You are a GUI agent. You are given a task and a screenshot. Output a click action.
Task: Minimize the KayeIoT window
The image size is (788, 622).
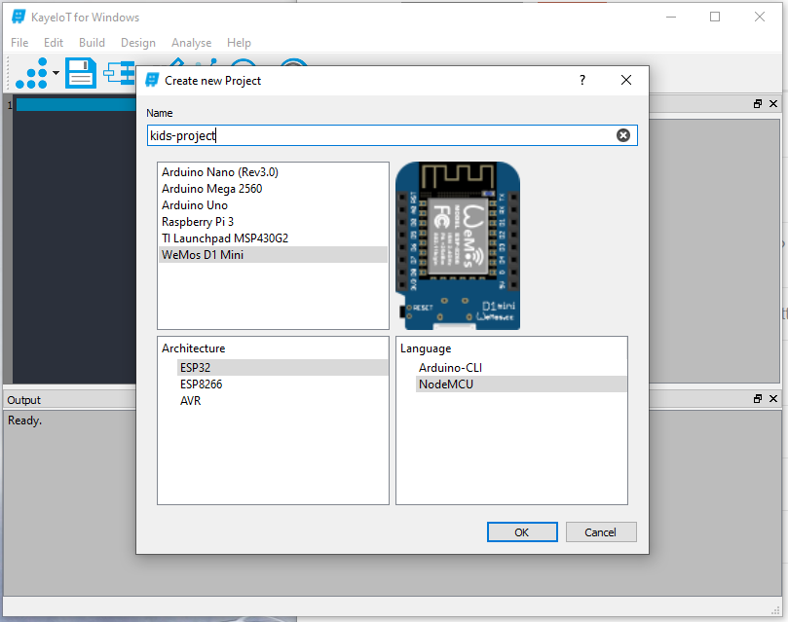tap(671, 17)
